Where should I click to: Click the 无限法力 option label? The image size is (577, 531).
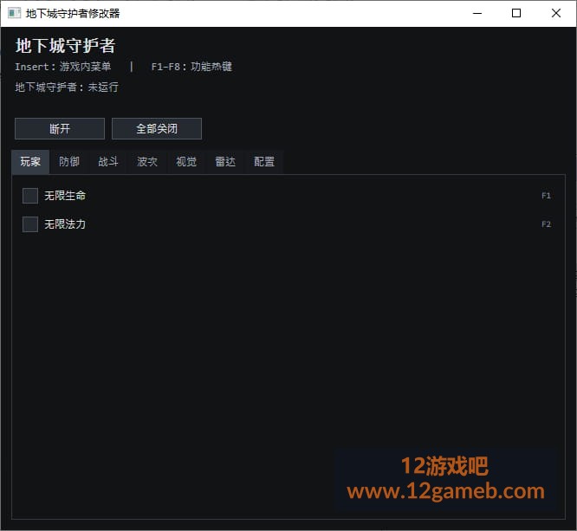[x=65, y=224]
